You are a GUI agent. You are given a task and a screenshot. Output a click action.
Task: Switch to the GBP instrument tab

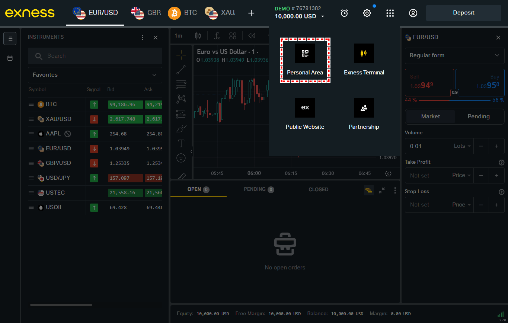coord(146,13)
